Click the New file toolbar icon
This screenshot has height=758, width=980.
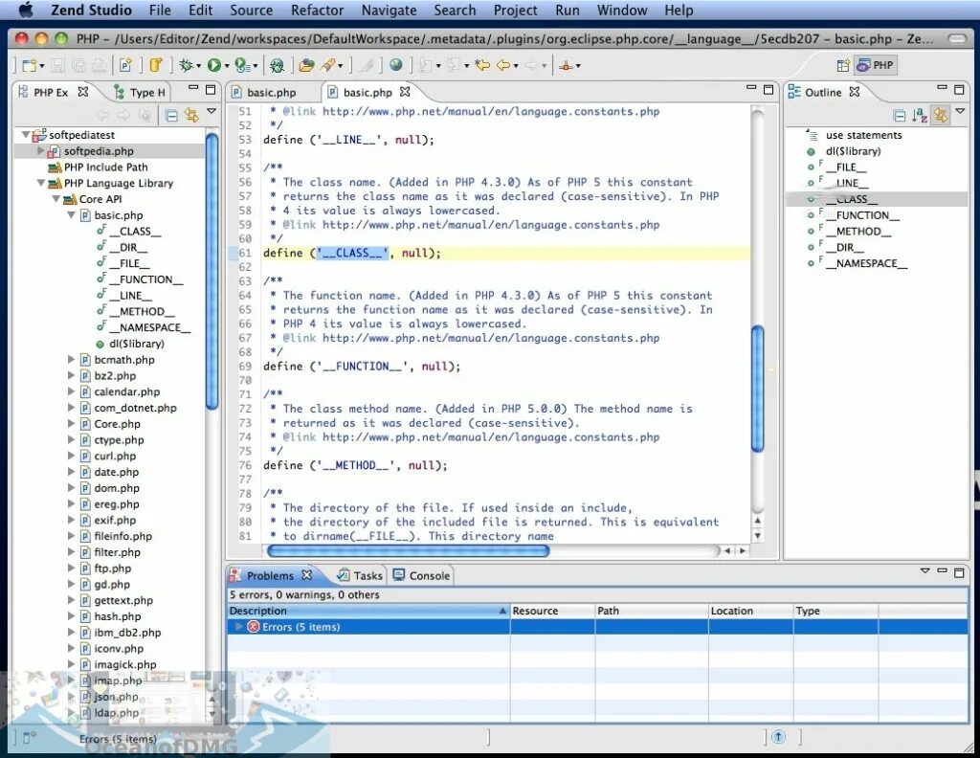click(x=29, y=65)
